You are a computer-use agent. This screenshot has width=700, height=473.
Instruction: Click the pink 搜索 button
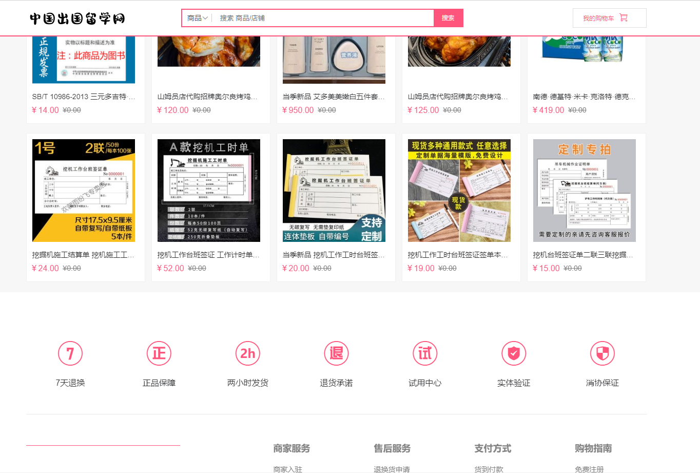point(449,18)
